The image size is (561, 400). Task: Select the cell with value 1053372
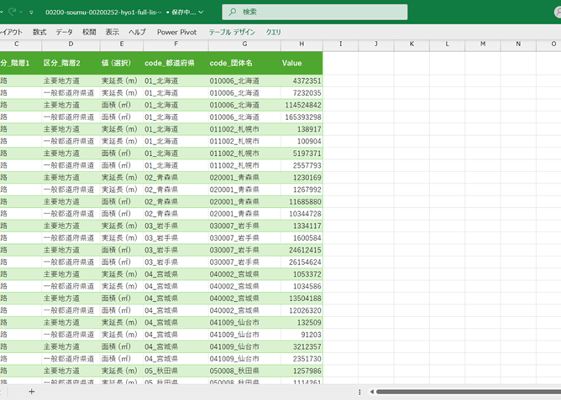(x=302, y=275)
